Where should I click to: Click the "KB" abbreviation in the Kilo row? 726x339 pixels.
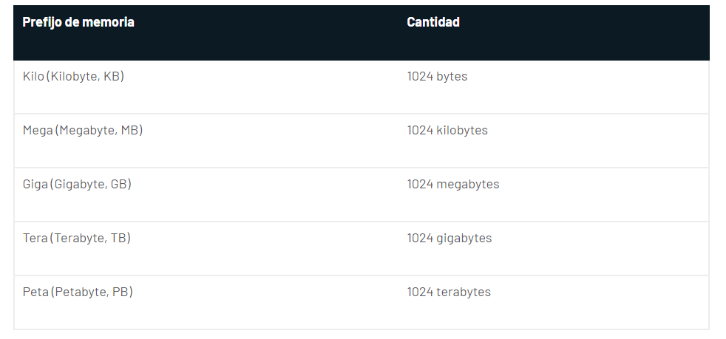coord(112,76)
